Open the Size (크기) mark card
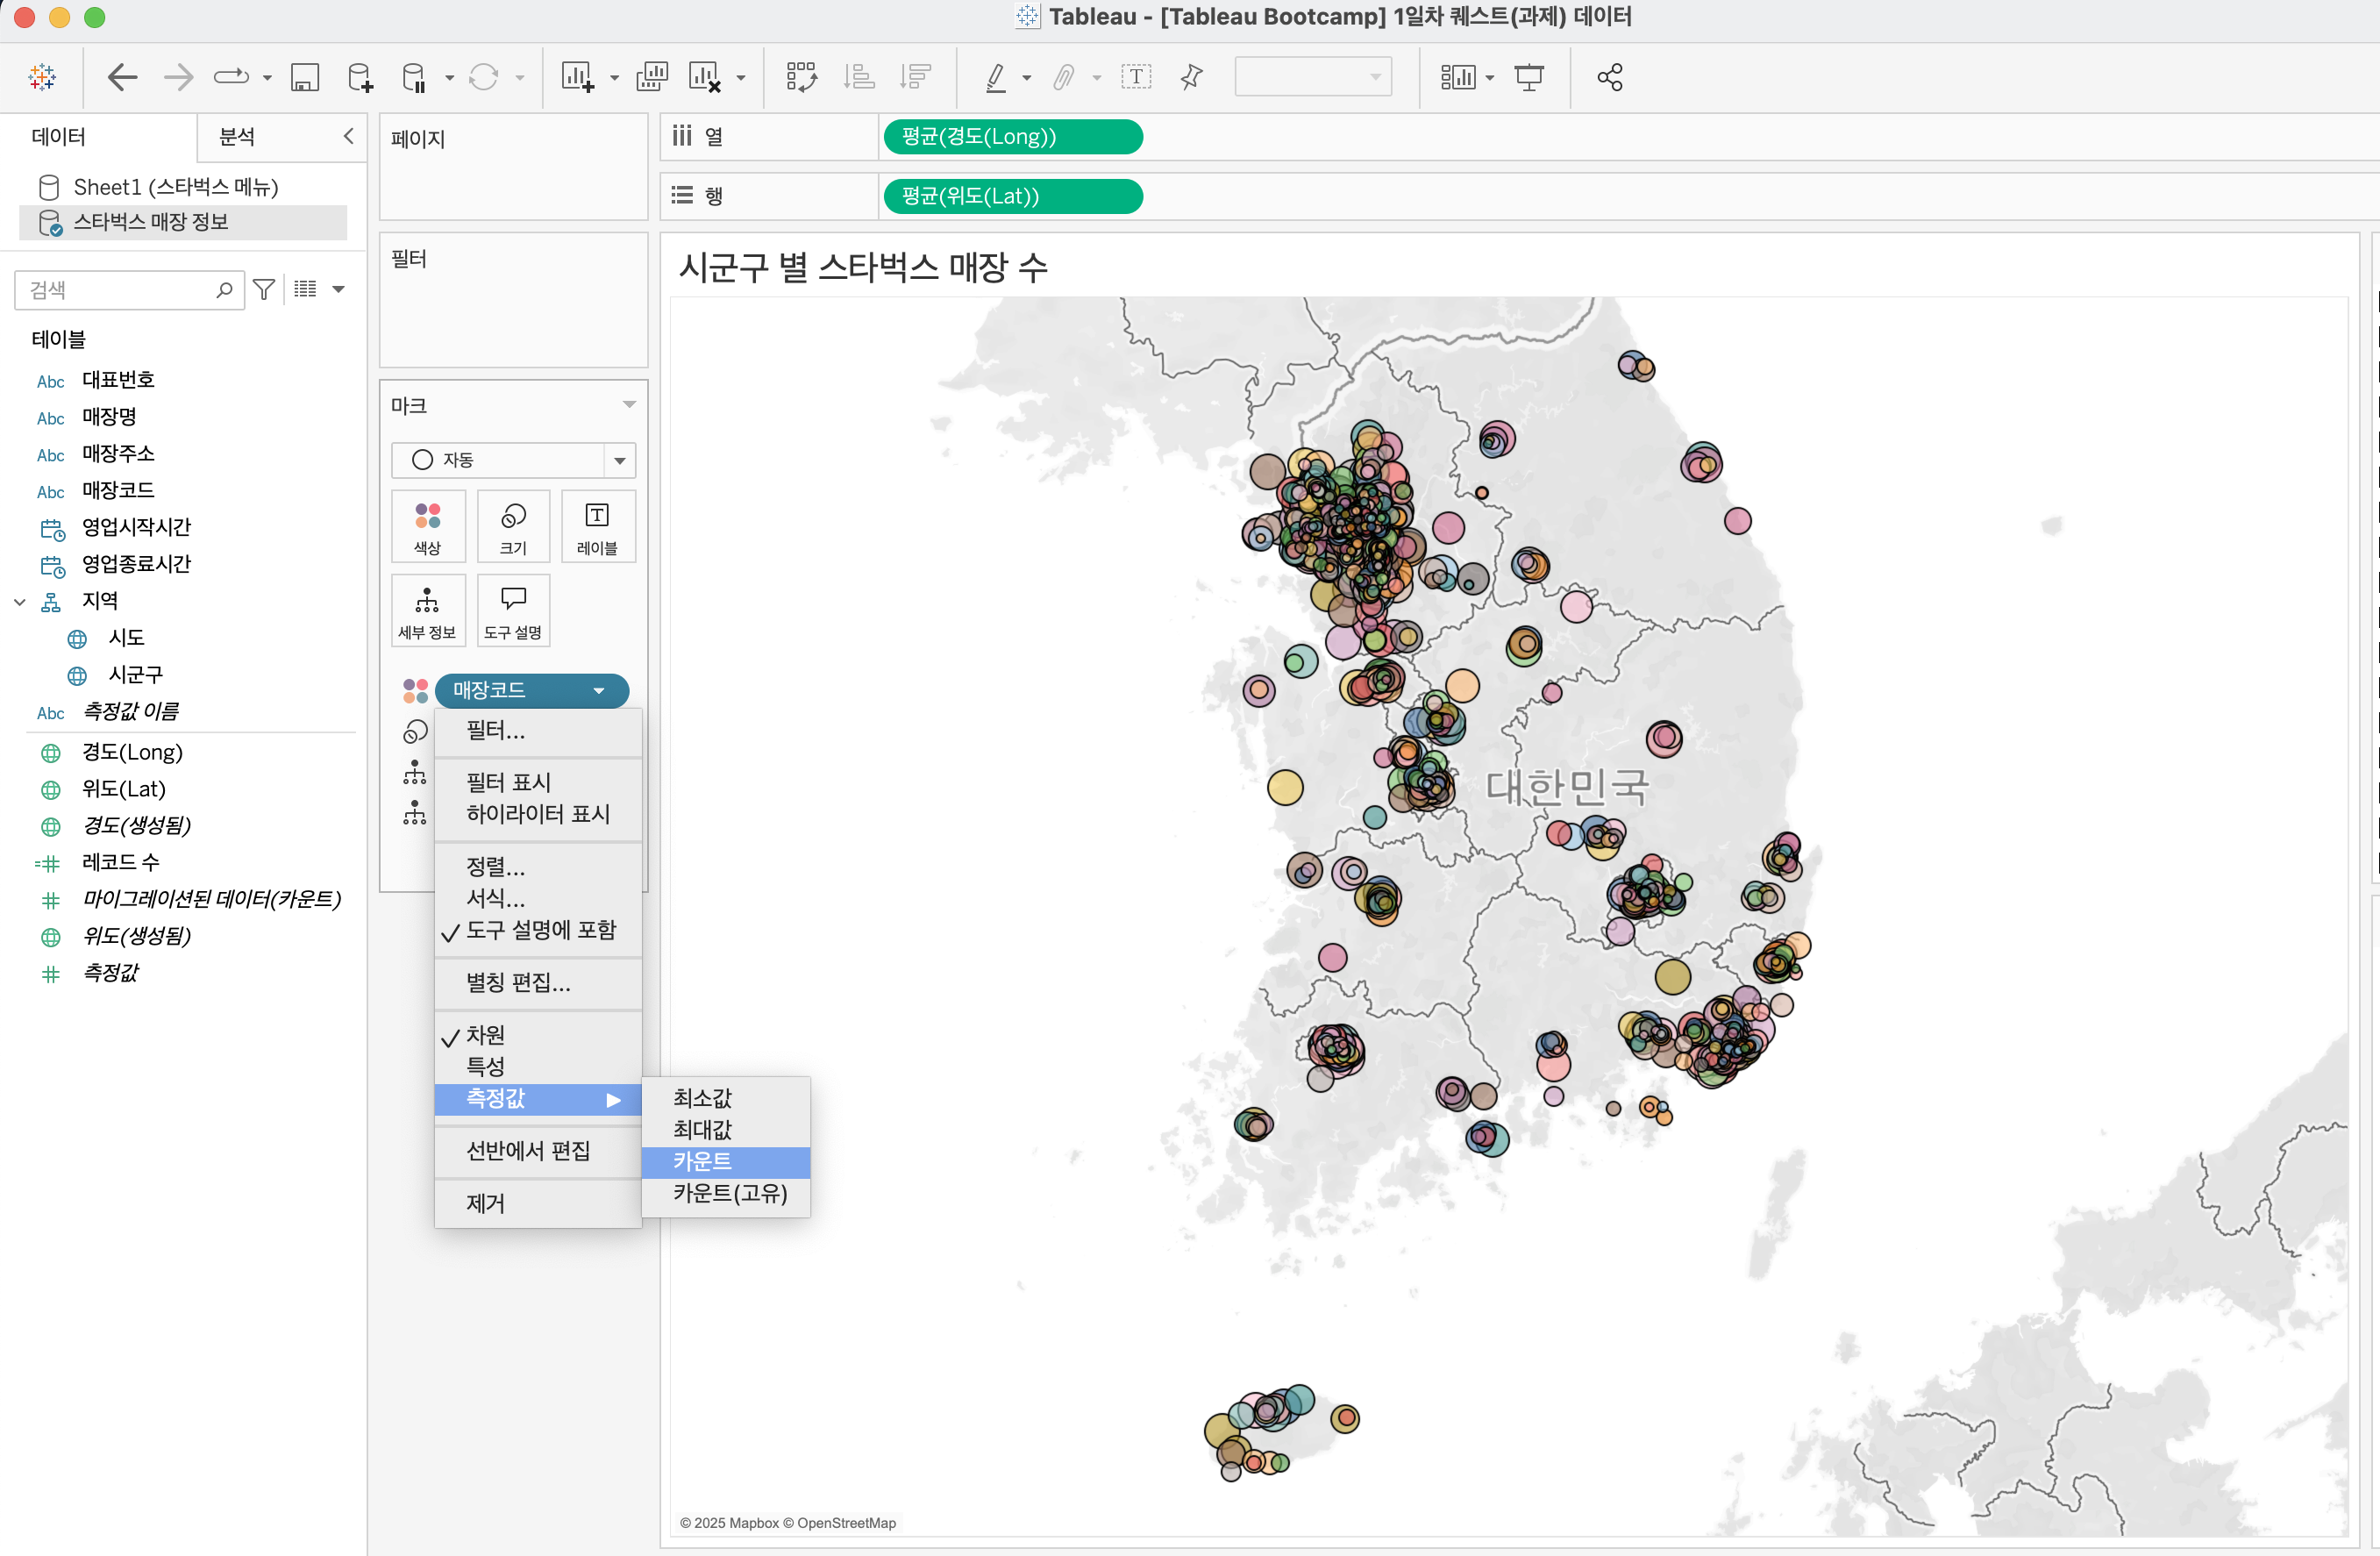Viewport: 2380px width, 1556px height. pos(513,526)
